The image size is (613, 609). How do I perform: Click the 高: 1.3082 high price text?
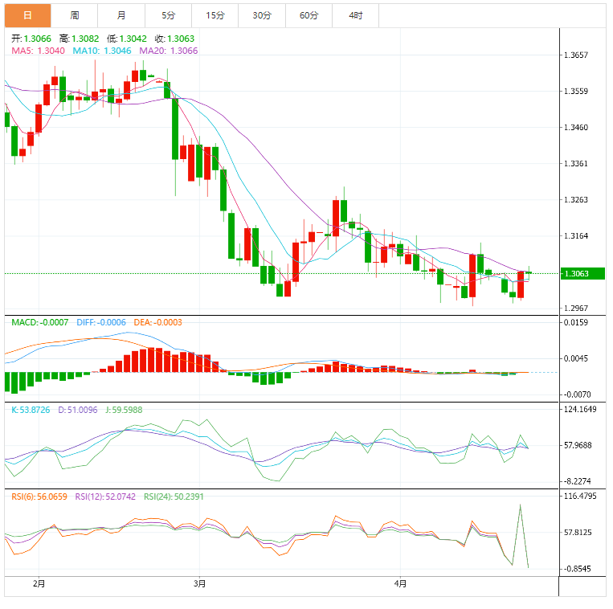[79, 39]
